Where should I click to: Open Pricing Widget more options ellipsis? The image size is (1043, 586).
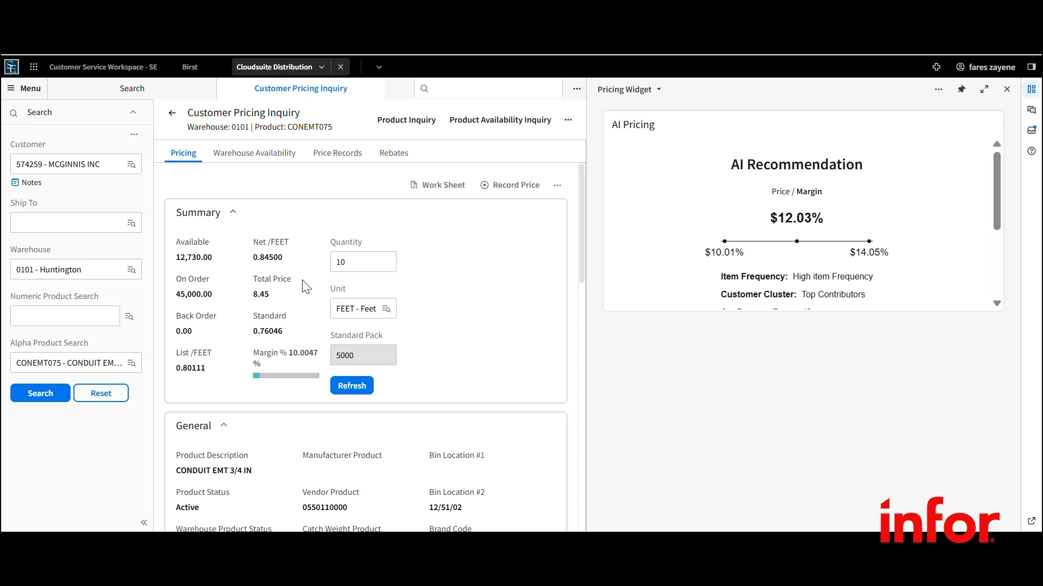[x=939, y=89]
